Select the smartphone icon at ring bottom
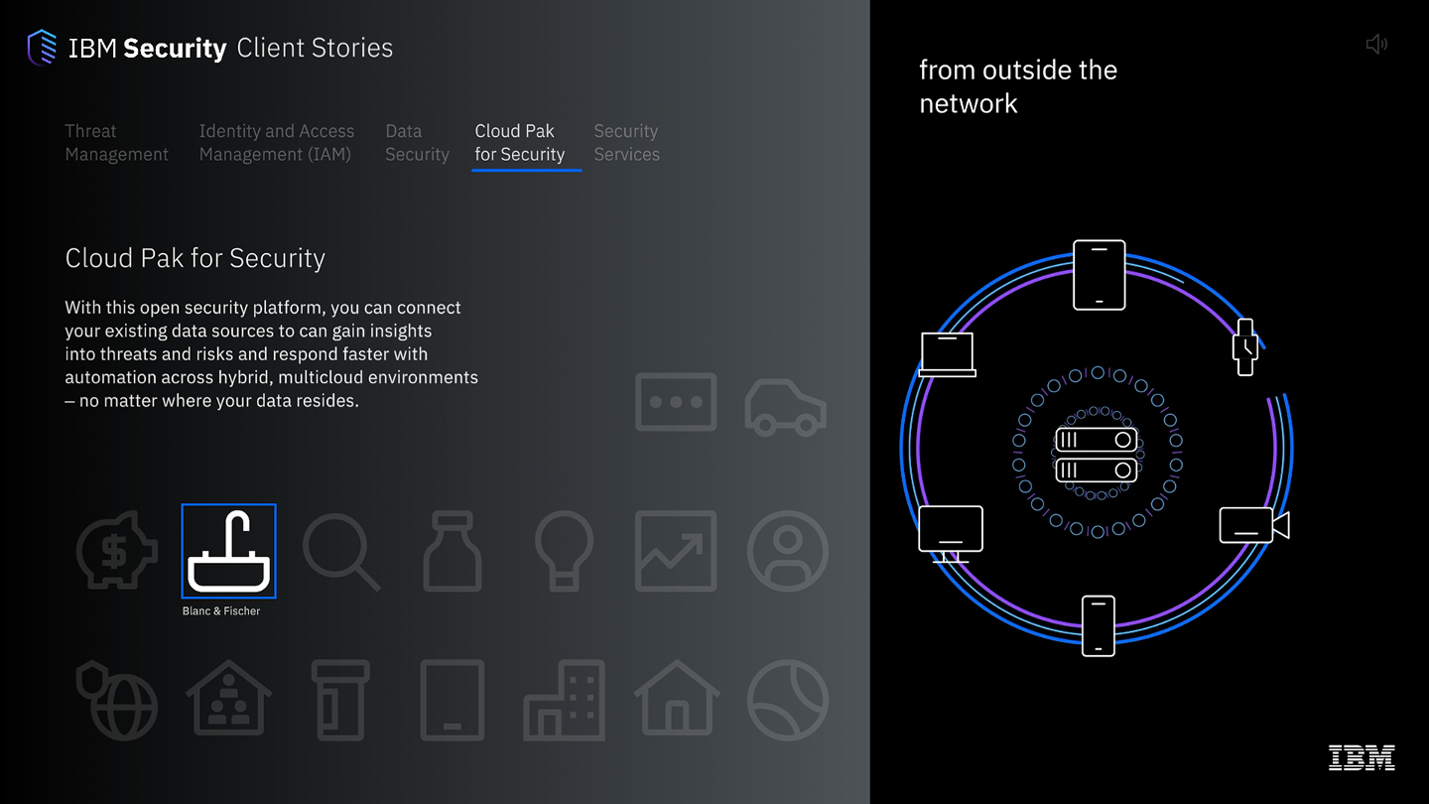 [1099, 625]
